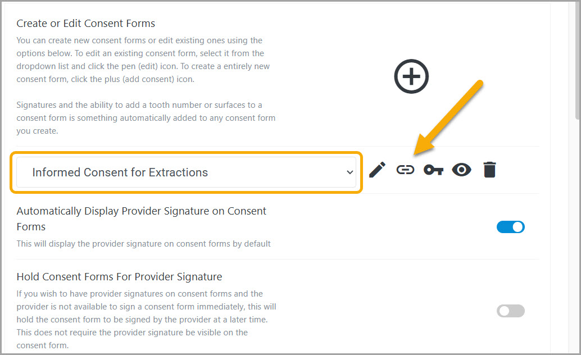Click the Hold Consent Forms For Provider Signature heading
The image size is (581, 355).
(119, 276)
